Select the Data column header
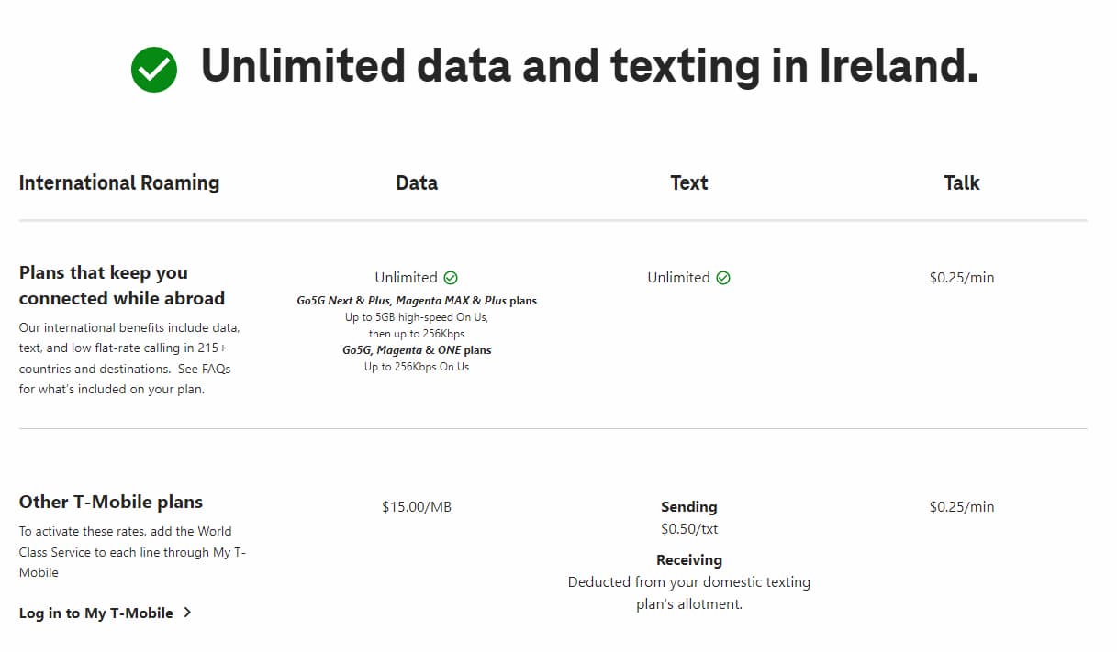 [416, 182]
